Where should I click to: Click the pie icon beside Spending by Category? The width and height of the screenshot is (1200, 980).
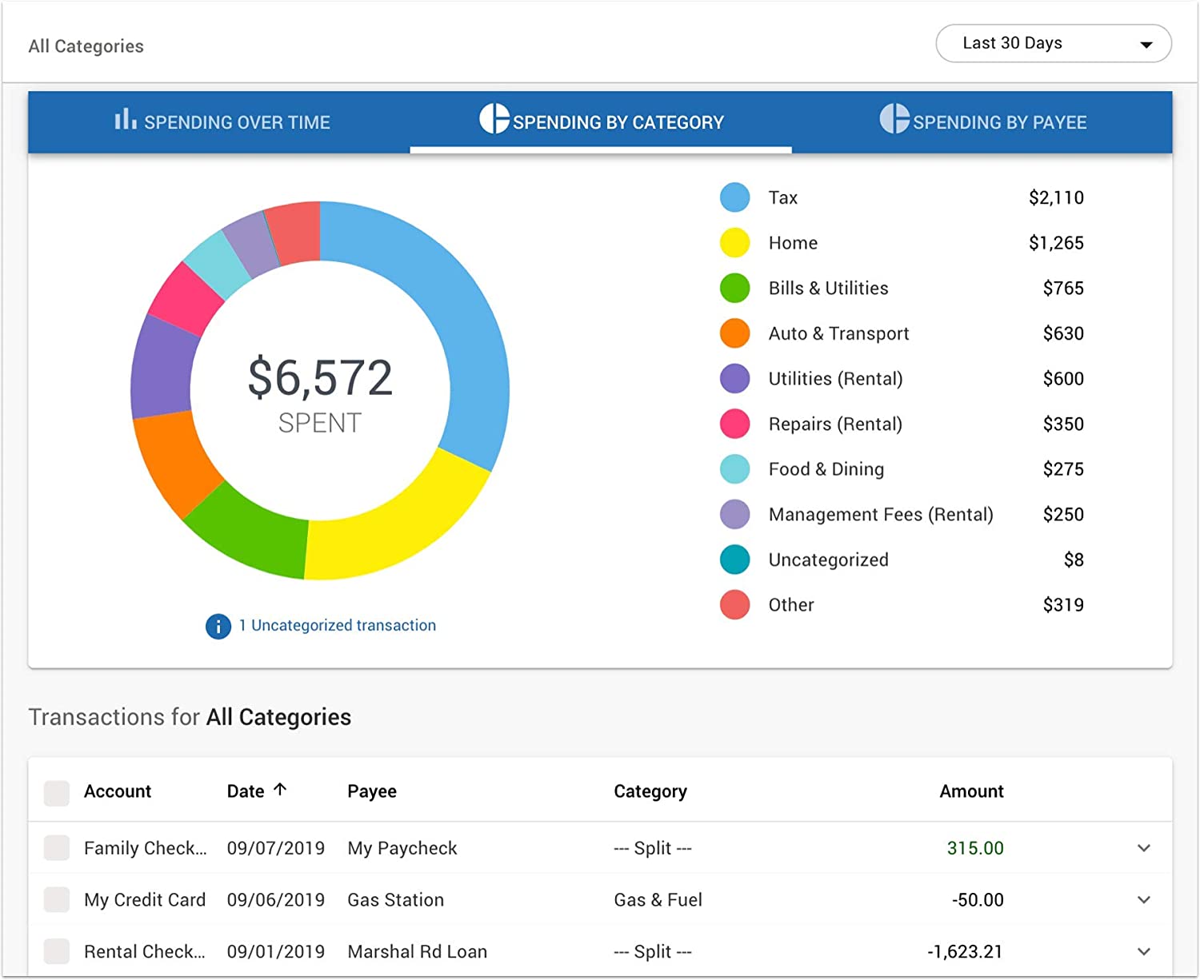tap(494, 119)
